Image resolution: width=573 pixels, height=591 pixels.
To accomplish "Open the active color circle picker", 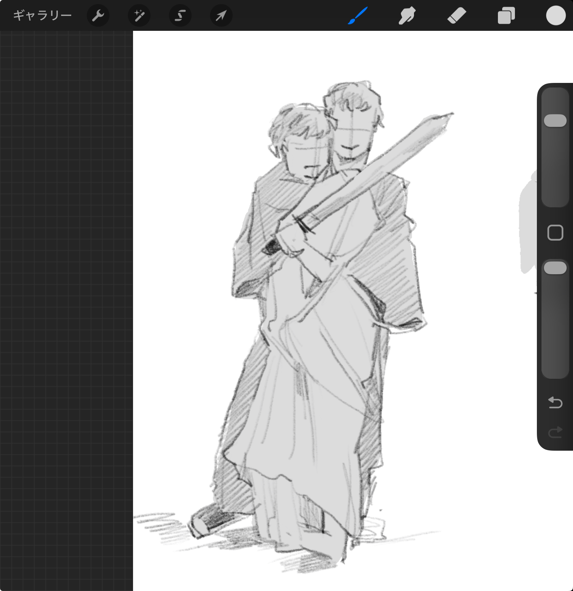I will (x=555, y=16).
